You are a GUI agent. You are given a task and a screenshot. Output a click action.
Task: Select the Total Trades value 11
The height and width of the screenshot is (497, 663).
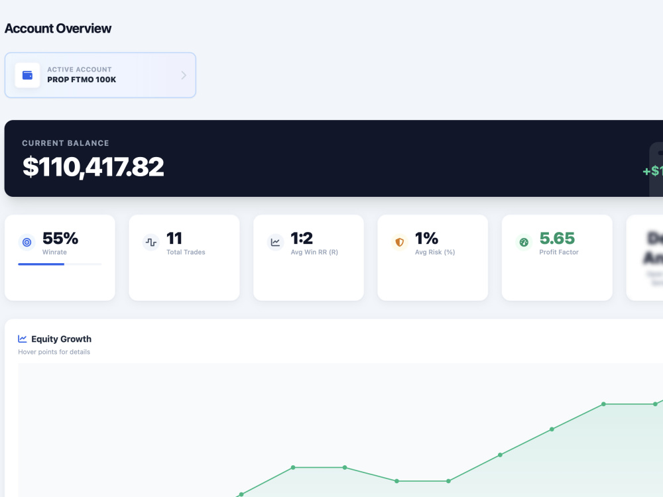click(x=174, y=239)
